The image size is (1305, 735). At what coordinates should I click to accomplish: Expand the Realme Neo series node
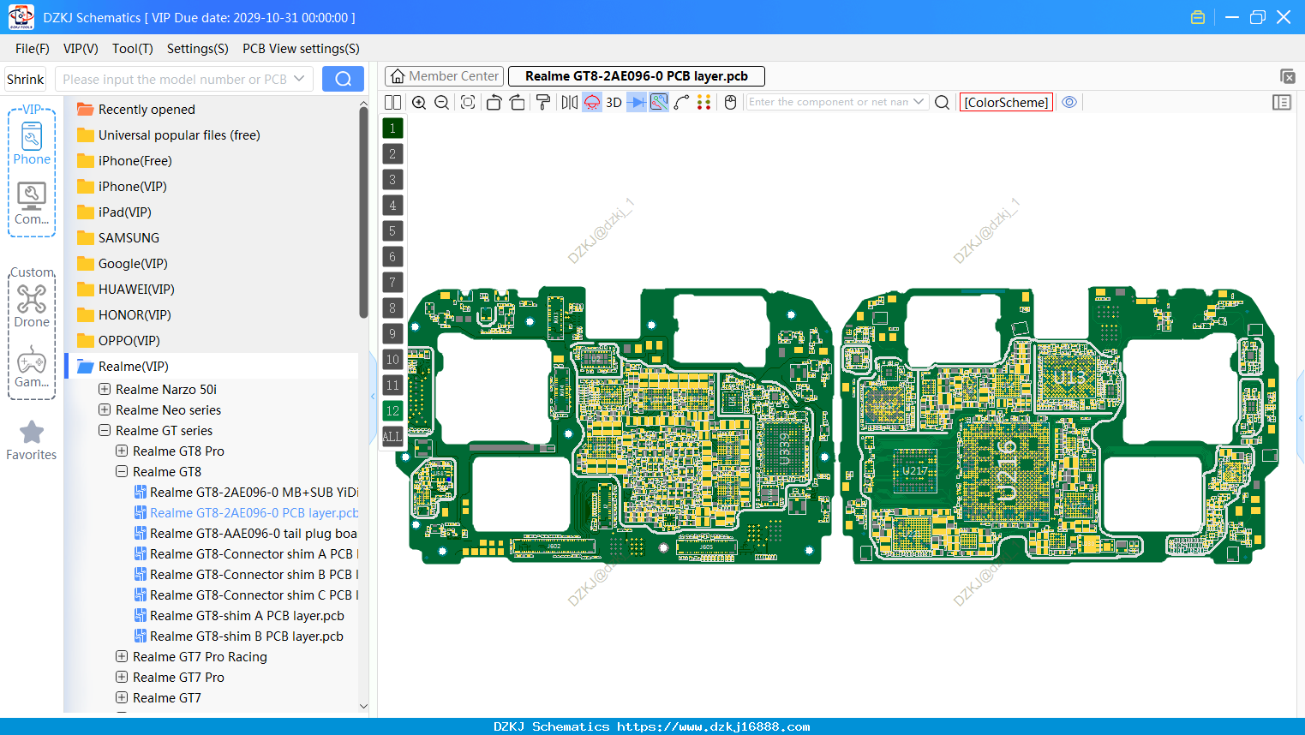coord(105,409)
